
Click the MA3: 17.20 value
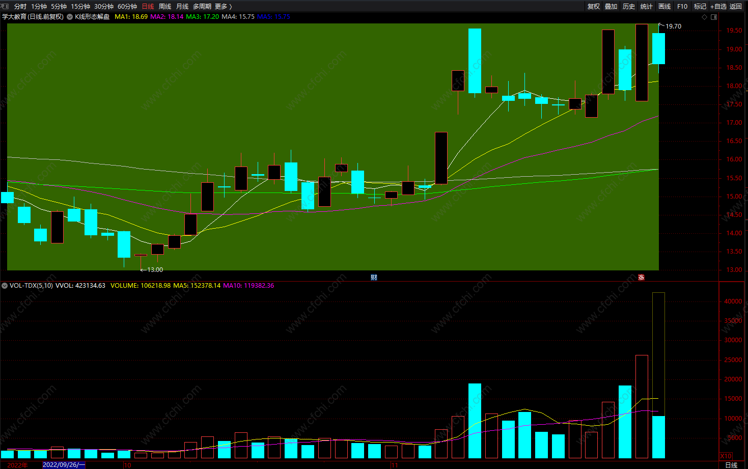tap(202, 17)
